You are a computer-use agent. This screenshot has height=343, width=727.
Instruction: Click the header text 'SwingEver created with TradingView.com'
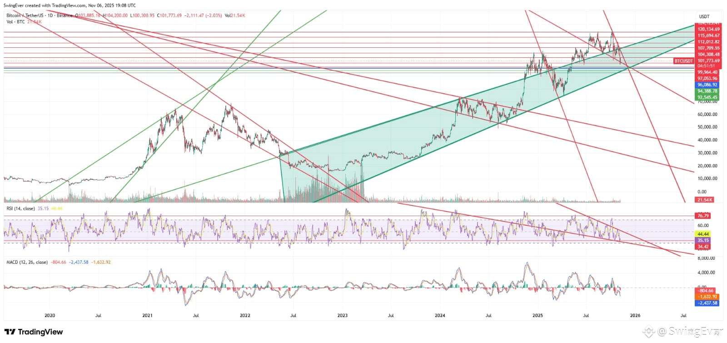[45, 5]
